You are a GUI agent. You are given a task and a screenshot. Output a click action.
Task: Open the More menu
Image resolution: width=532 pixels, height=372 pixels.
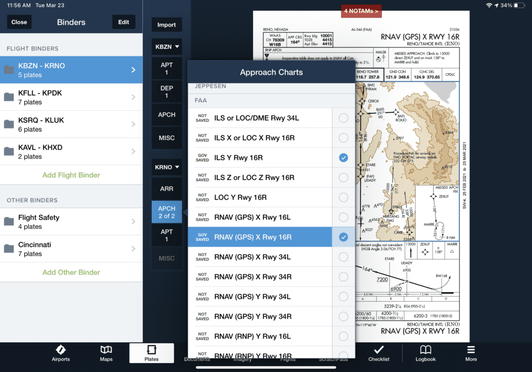click(471, 354)
